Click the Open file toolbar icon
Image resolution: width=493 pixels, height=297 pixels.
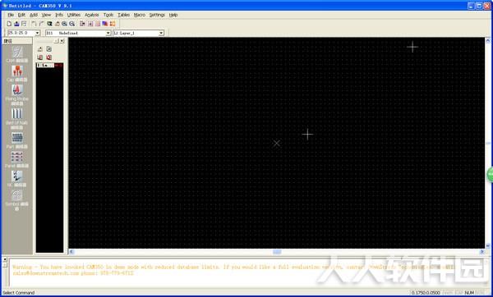pyautogui.click(x=16, y=24)
